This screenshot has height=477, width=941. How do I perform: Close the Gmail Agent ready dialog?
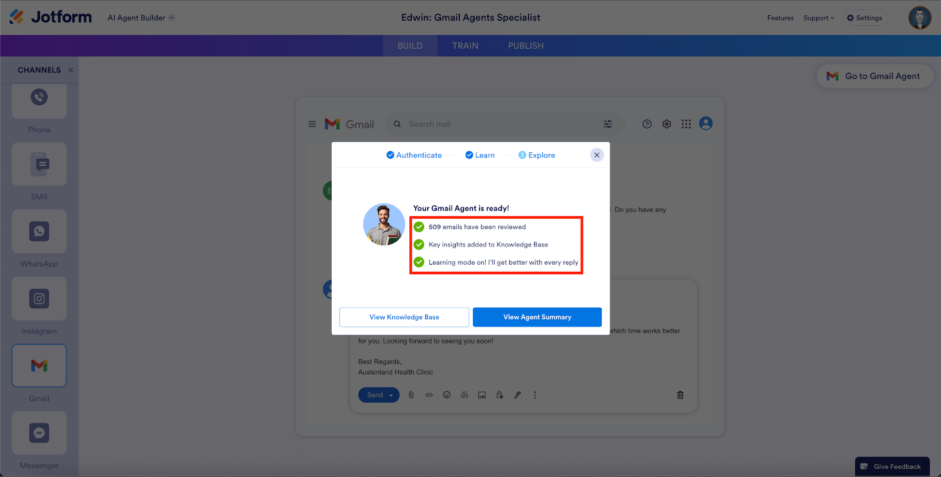point(597,155)
